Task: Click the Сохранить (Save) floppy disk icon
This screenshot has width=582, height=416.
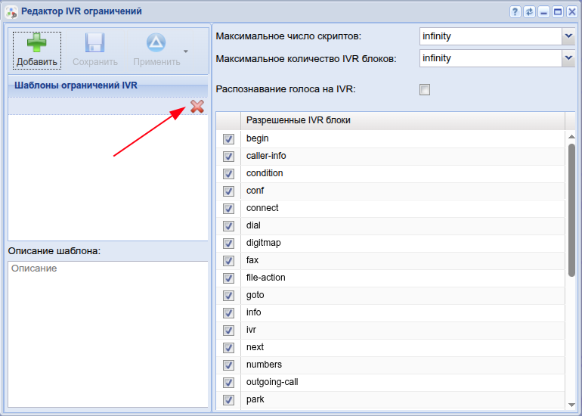Action: (94, 48)
